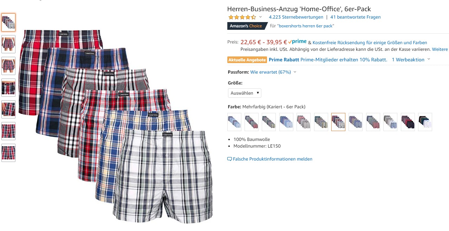The height and width of the screenshot is (231, 449).
Task: Select the first light blue color swatch
Action: coord(234,122)
